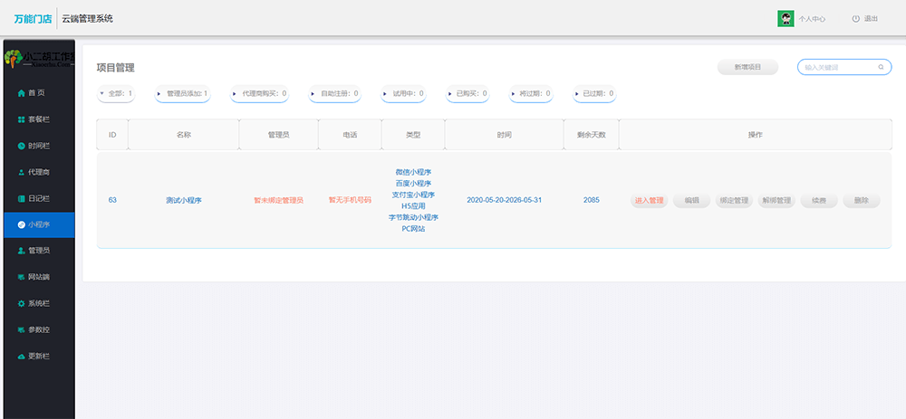This screenshot has width=906, height=419.
Task: Click the 时间栏 clock icon
Action: [22, 146]
